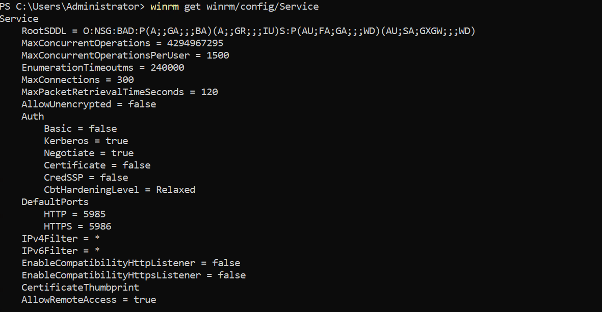Screen dimensions: 602x312
Task: Click the MaxPacketRetrievalTimeSeconds setting
Action: pos(119,92)
